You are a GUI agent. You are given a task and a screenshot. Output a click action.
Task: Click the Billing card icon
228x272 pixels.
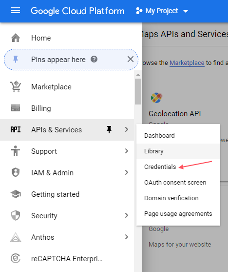(x=16, y=108)
